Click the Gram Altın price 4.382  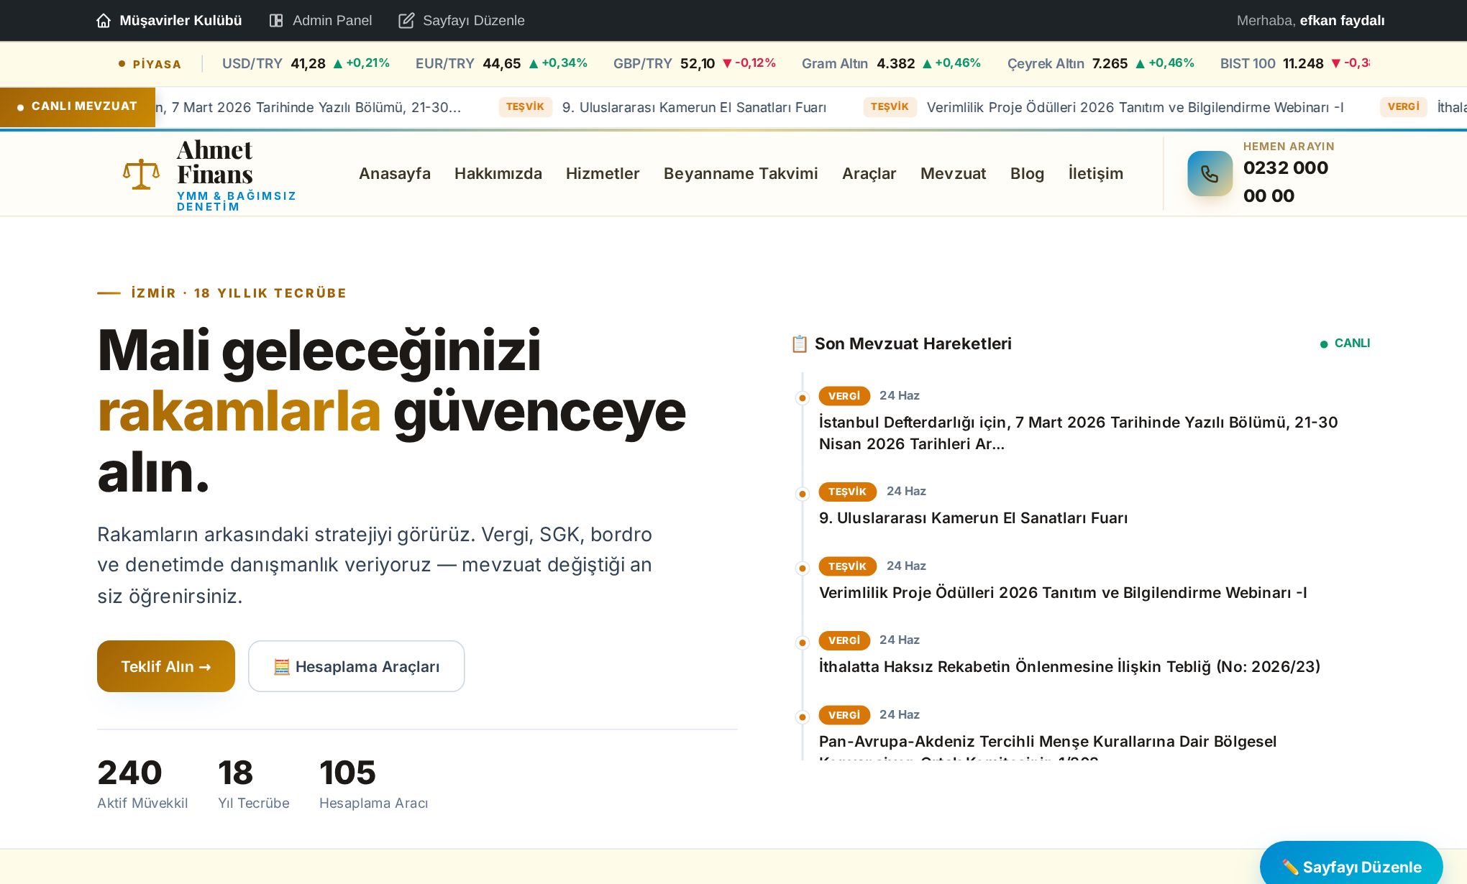pyautogui.click(x=896, y=64)
